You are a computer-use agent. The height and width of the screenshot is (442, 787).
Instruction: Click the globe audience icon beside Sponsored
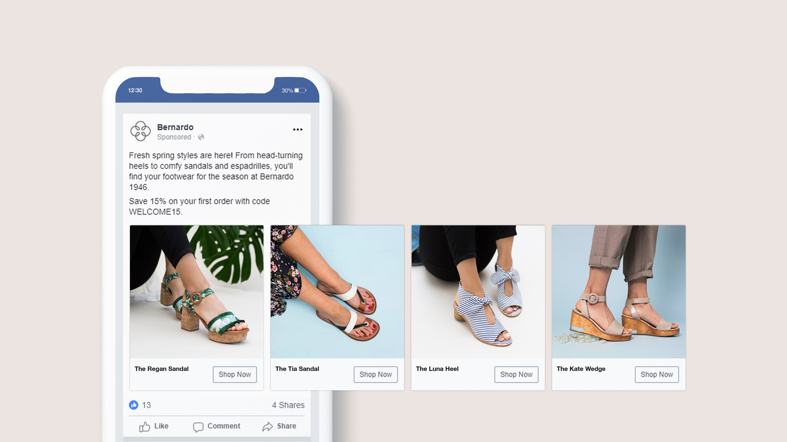click(x=201, y=137)
